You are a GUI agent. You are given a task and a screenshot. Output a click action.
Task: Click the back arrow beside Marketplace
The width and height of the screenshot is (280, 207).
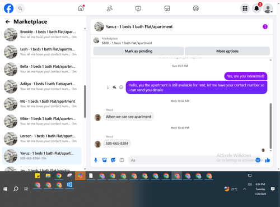(x=8, y=22)
